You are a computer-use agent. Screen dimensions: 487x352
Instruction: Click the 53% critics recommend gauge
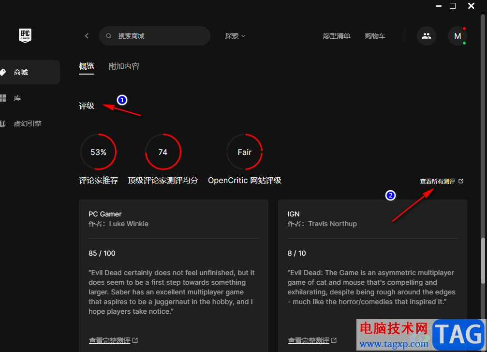99,152
